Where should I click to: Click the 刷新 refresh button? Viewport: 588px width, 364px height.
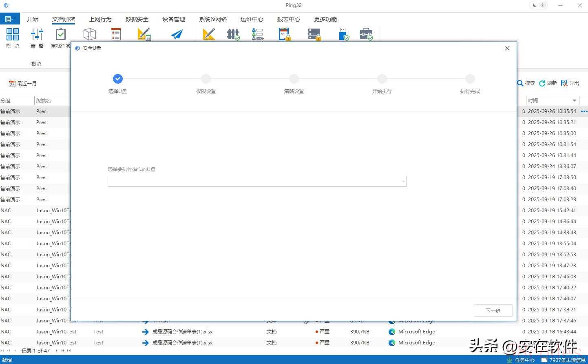click(x=548, y=83)
